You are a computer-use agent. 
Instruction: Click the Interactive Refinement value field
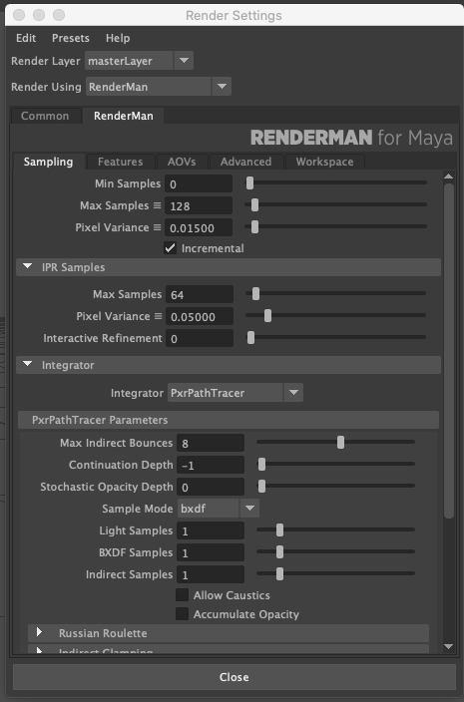click(x=200, y=338)
